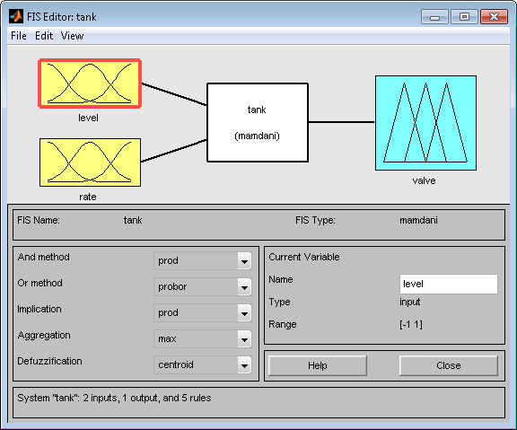Open the Or method probor dropdown
The height and width of the screenshot is (430, 517).
point(203,287)
